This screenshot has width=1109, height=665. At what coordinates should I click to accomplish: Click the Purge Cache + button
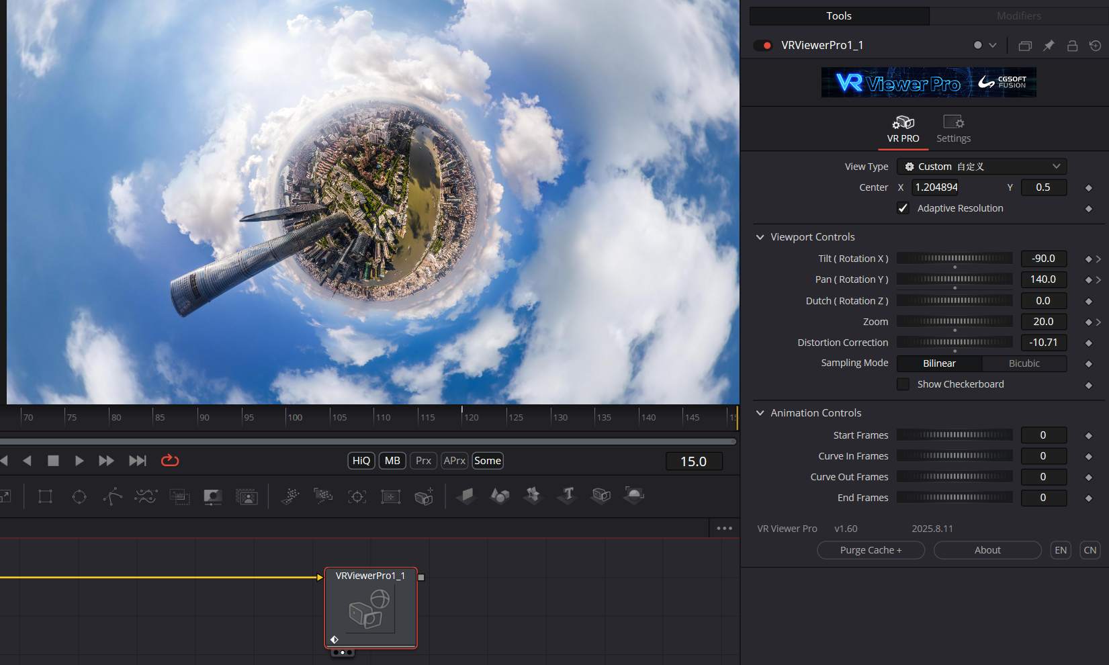click(871, 549)
